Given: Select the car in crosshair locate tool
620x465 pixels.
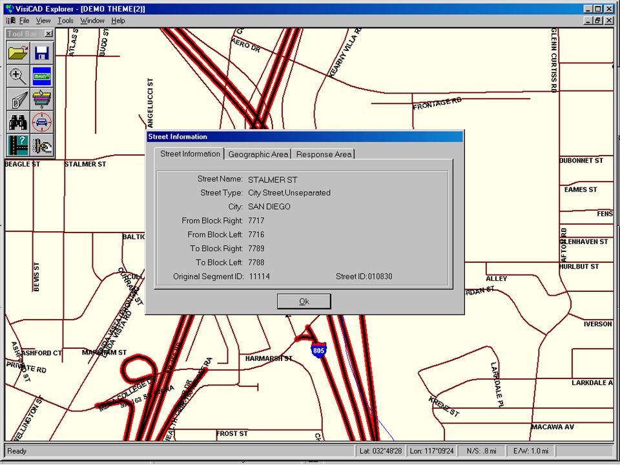Looking at the screenshot, I should tap(41, 122).
